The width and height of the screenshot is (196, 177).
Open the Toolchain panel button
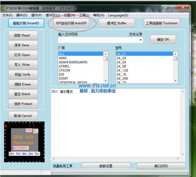click(x=162, y=23)
